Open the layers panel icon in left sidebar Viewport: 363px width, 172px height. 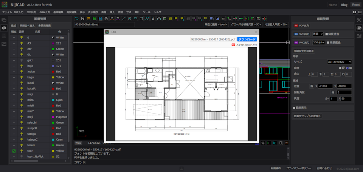tap(4, 28)
